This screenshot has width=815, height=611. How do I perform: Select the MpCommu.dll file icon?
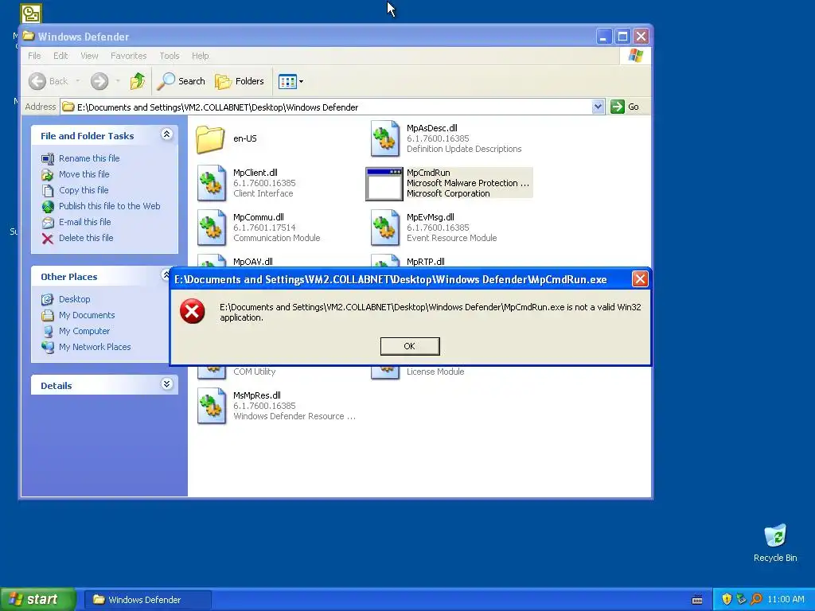(212, 228)
